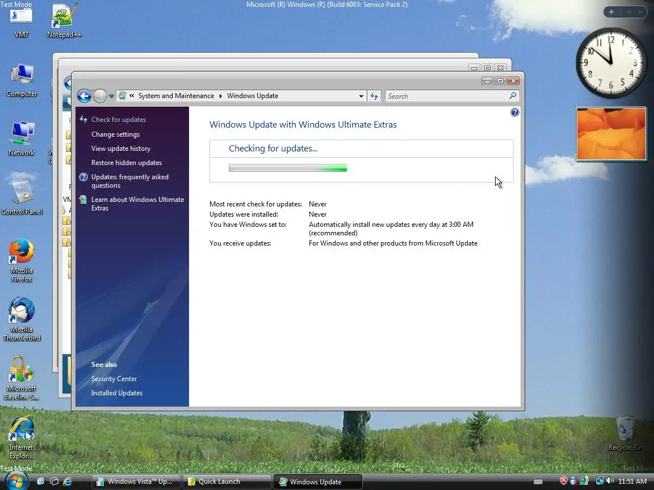Switch to Windows Vista Up... taskbar button

click(136, 481)
